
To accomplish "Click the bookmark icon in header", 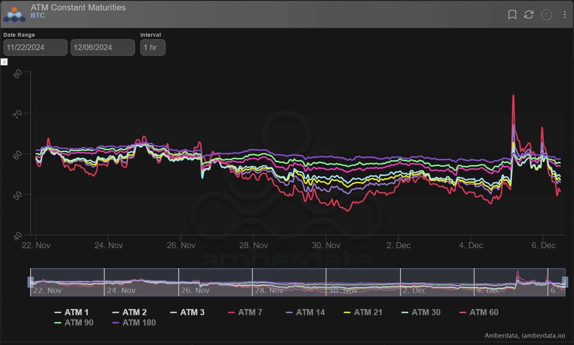I will pyautogui.click(x=512, y=15).
